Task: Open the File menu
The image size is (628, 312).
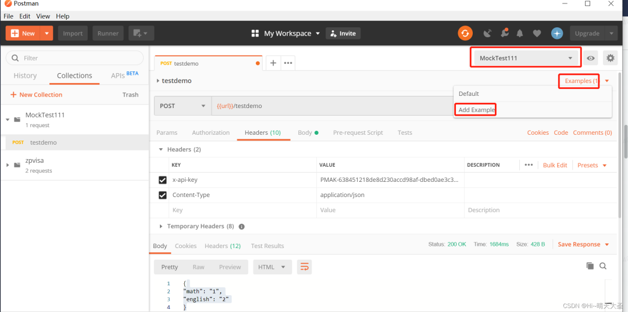Action: coord(8,16)
